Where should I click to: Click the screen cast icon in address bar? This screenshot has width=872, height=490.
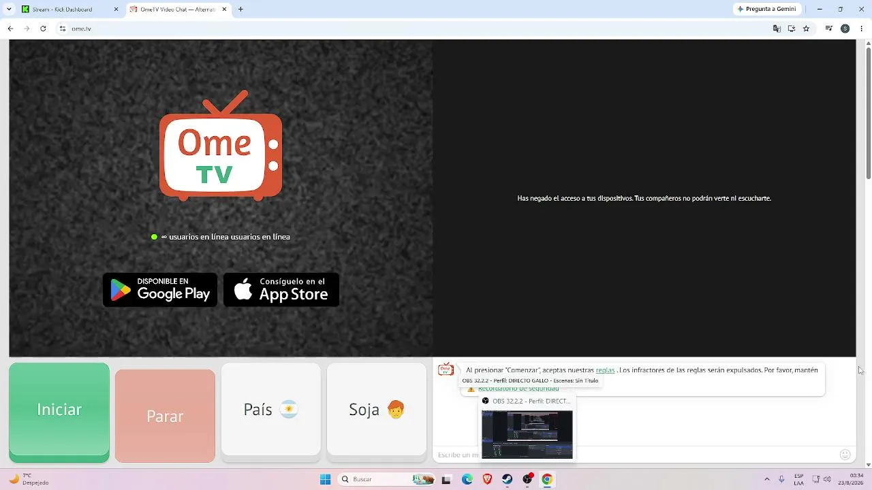[x=792, y=29]
